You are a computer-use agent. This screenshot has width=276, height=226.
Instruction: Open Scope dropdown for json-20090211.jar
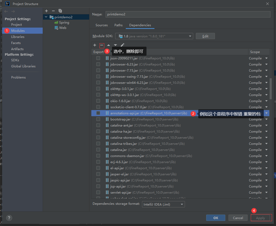coord(266,58)
